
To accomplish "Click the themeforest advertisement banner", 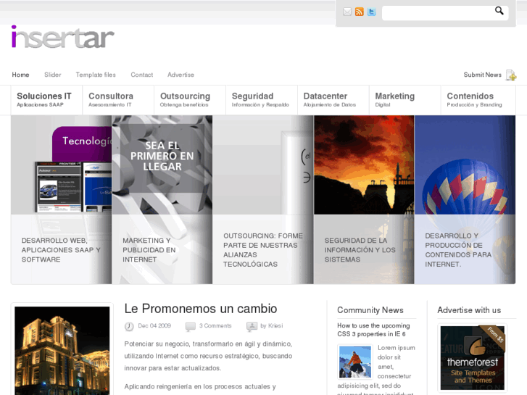I will tap(473, 358).
